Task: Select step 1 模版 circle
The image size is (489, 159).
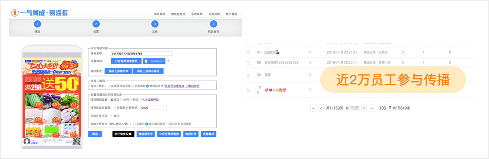Action: pyautogui.click(x=38, y=24)
